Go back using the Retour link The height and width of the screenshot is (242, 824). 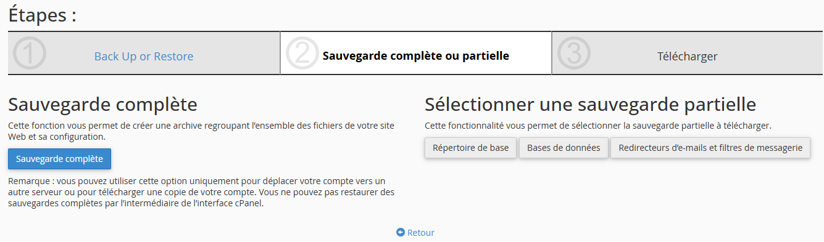421,233
